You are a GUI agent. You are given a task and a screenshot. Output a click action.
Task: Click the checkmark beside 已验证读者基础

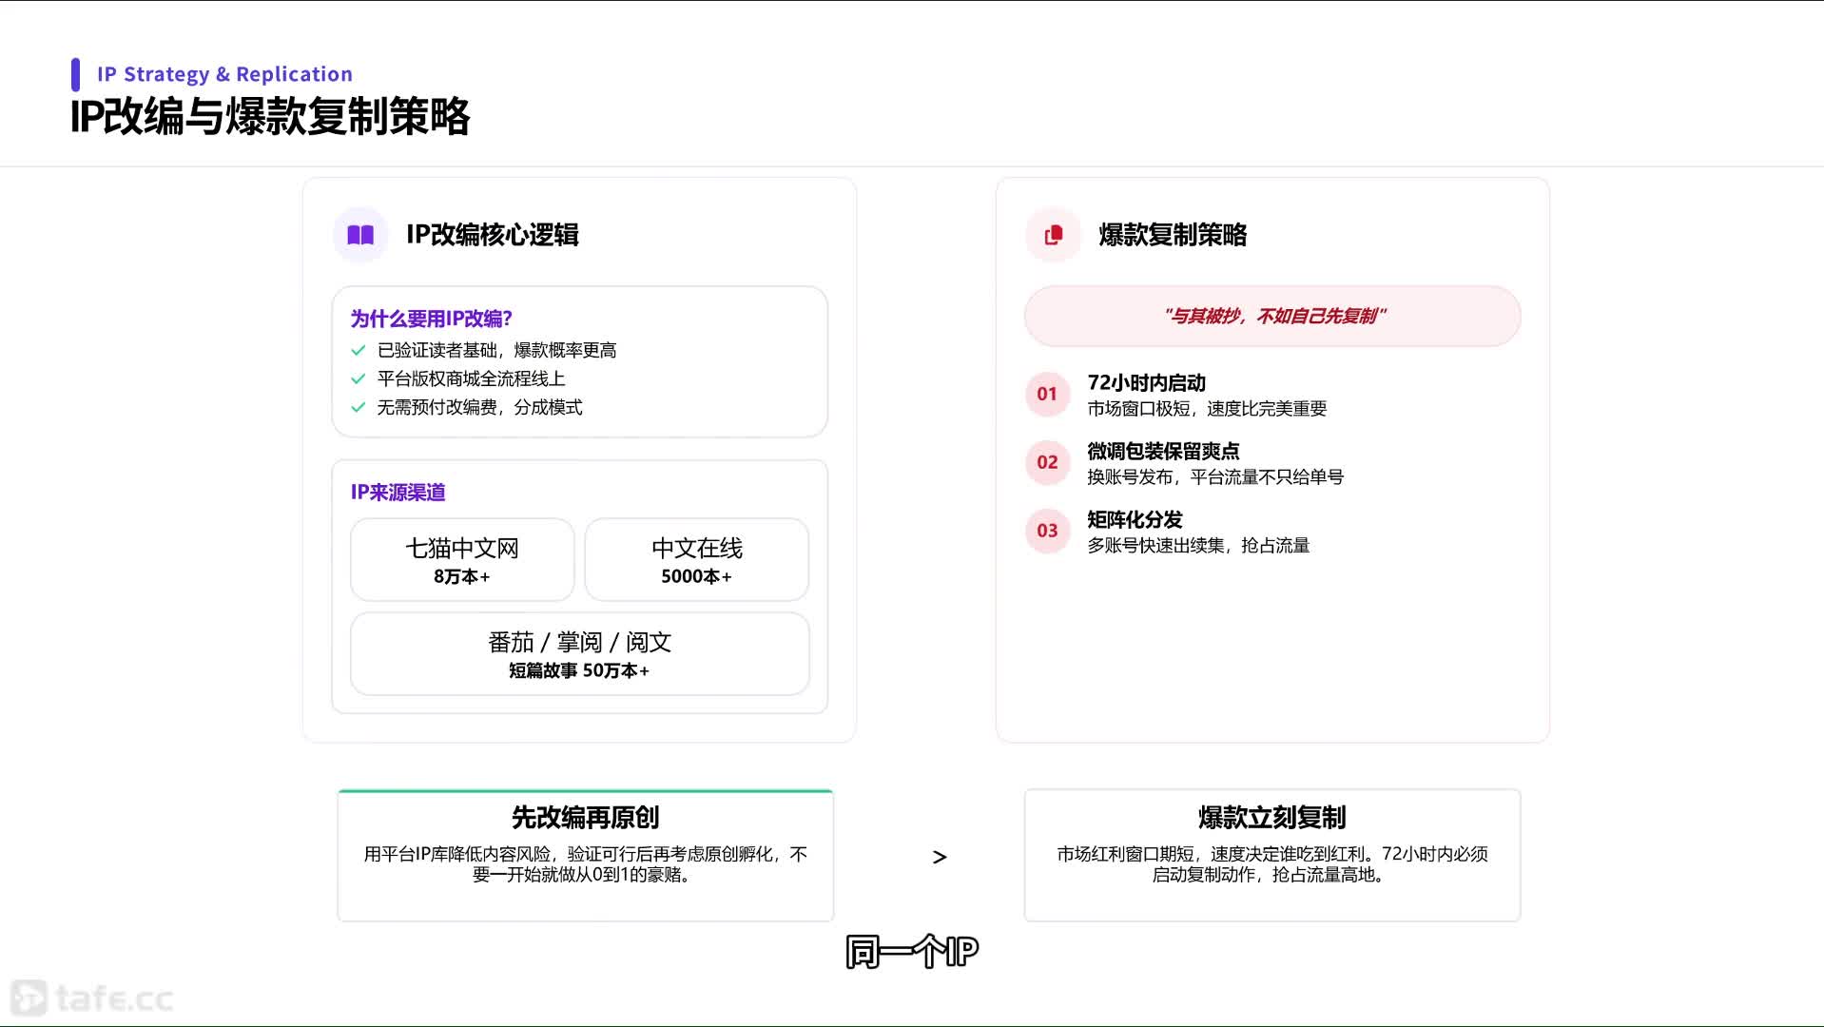pyautogui.click(x=359, y=351)
